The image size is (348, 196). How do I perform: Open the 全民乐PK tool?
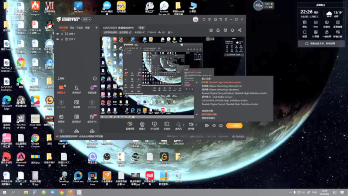pyautogui.click(x=92, y=118)
